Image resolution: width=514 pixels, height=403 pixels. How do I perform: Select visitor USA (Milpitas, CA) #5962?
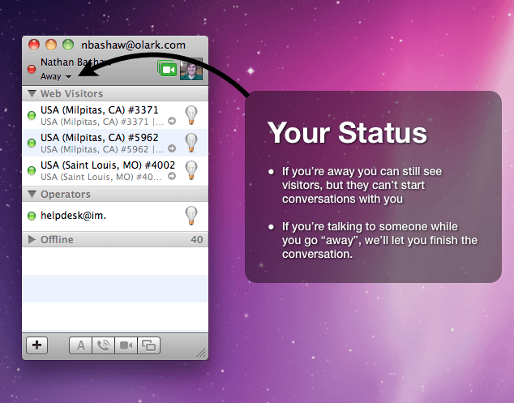pyautogui.click(x=99, y=138)
